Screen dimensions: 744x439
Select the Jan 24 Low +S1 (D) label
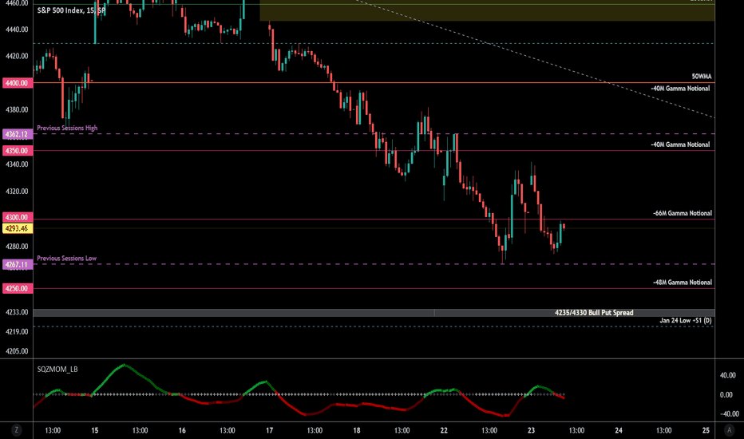[686, 321]
